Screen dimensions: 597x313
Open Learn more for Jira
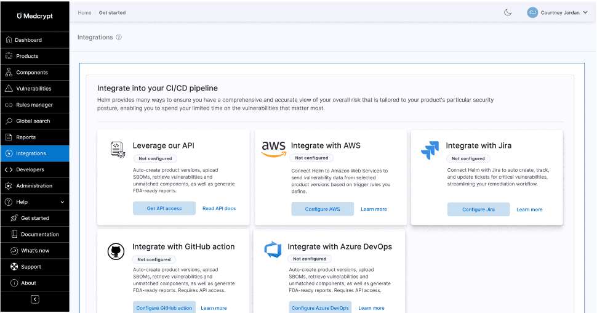(529, 209)
